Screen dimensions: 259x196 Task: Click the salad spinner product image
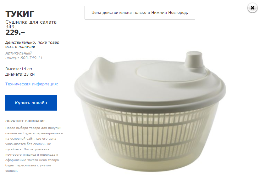(150, 111)
